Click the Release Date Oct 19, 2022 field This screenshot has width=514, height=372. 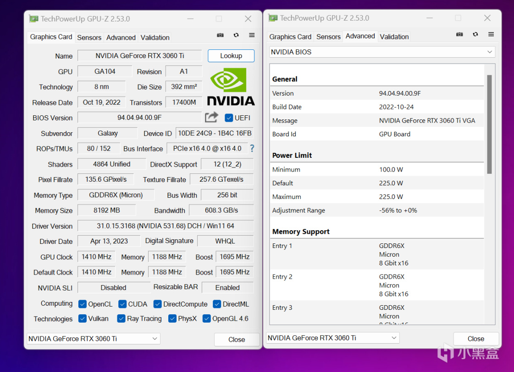[102, 102]
